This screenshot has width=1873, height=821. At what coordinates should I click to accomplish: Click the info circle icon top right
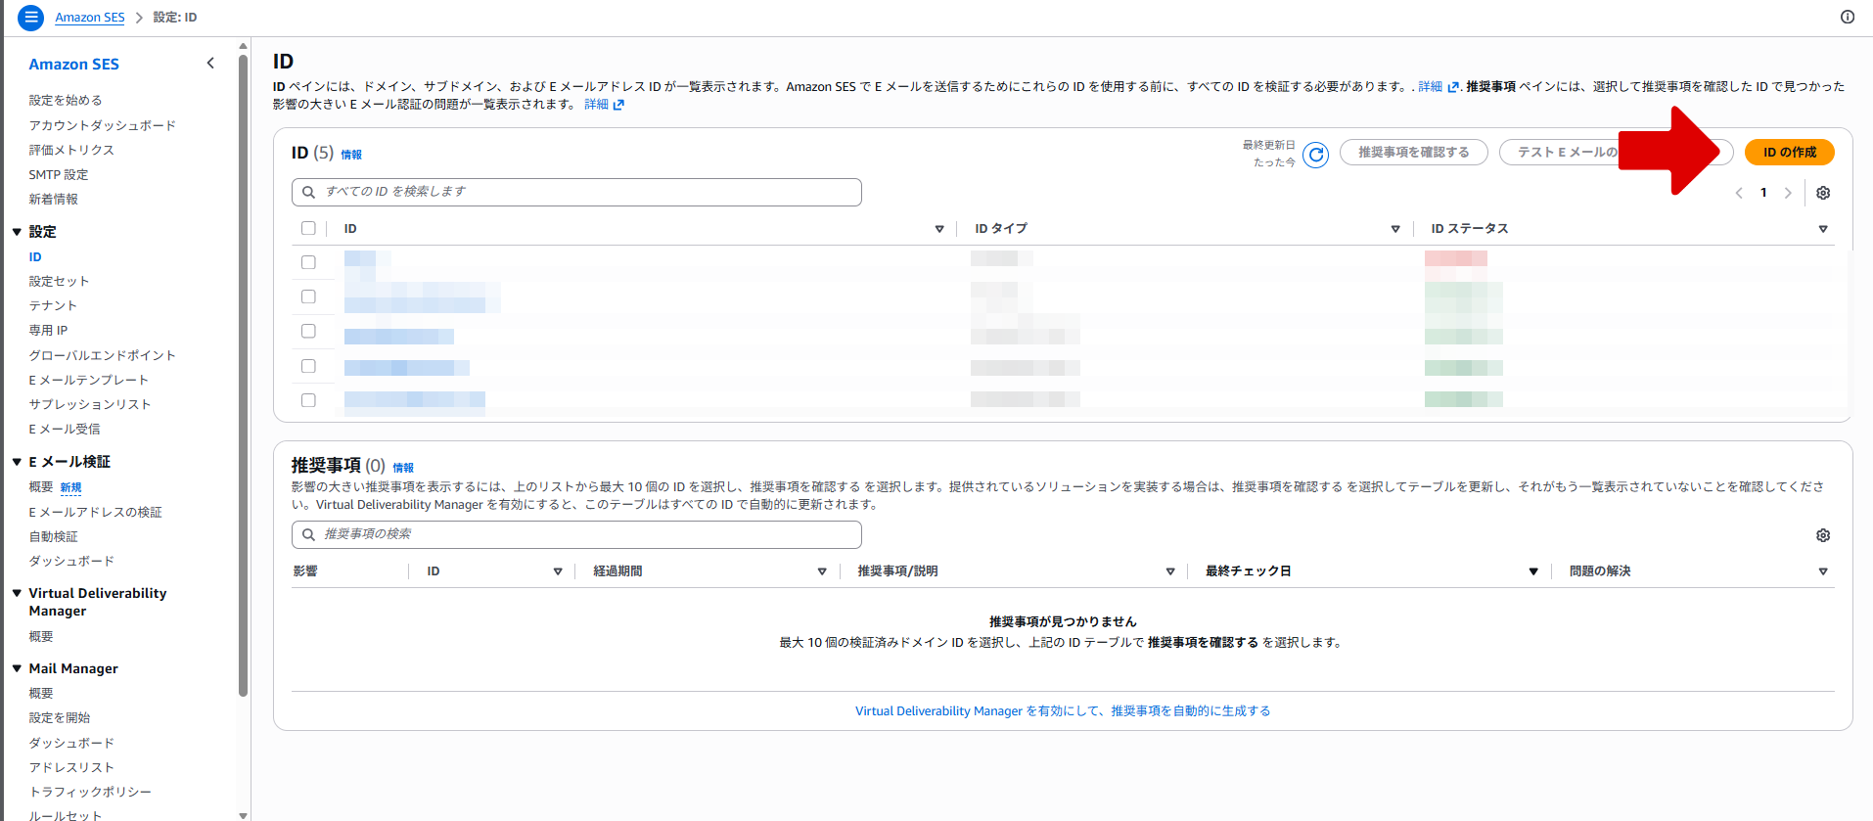click(x=1848, y=17)
